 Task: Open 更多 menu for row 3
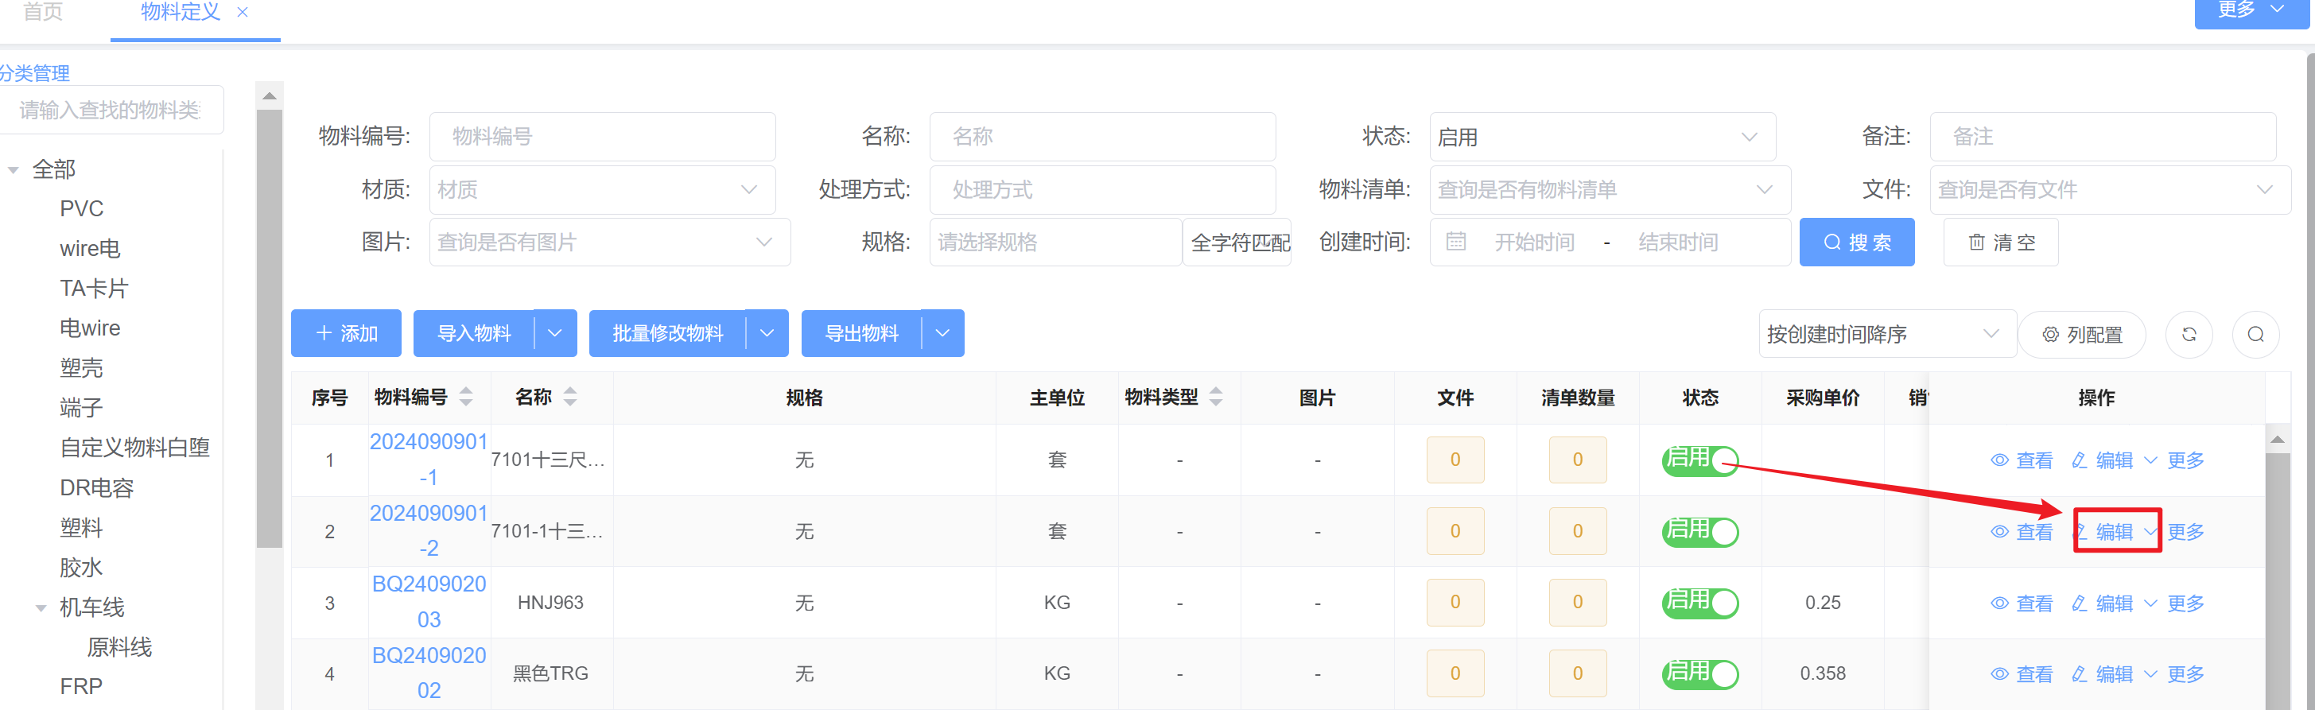point(2175,603)
